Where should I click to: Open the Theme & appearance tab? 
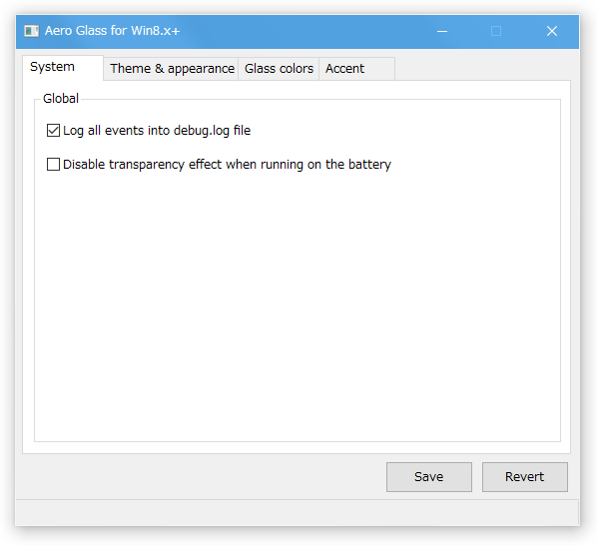coord(172,69)
